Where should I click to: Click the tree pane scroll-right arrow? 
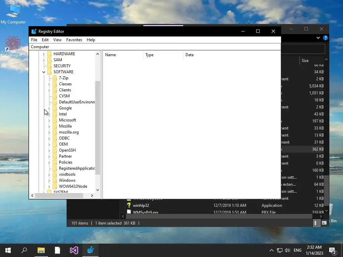(x=92, y=195)
